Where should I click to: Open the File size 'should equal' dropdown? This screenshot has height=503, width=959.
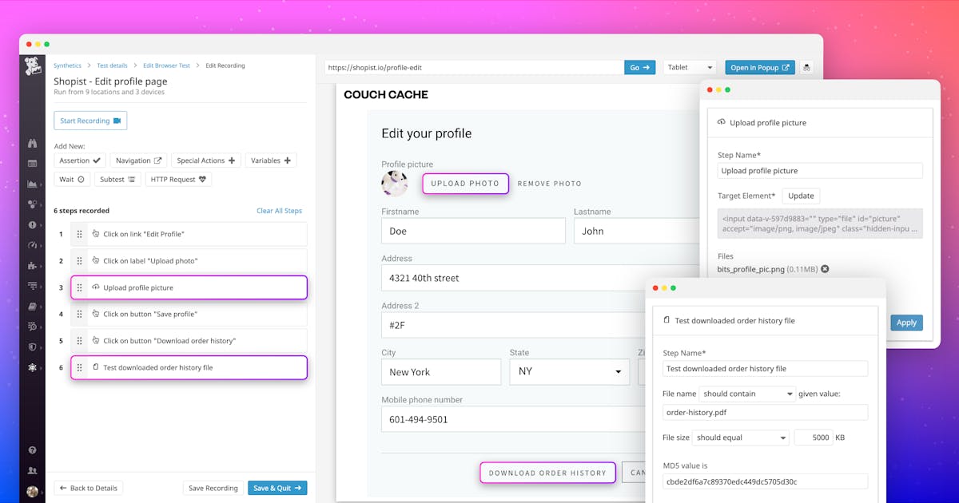(739, 438)
